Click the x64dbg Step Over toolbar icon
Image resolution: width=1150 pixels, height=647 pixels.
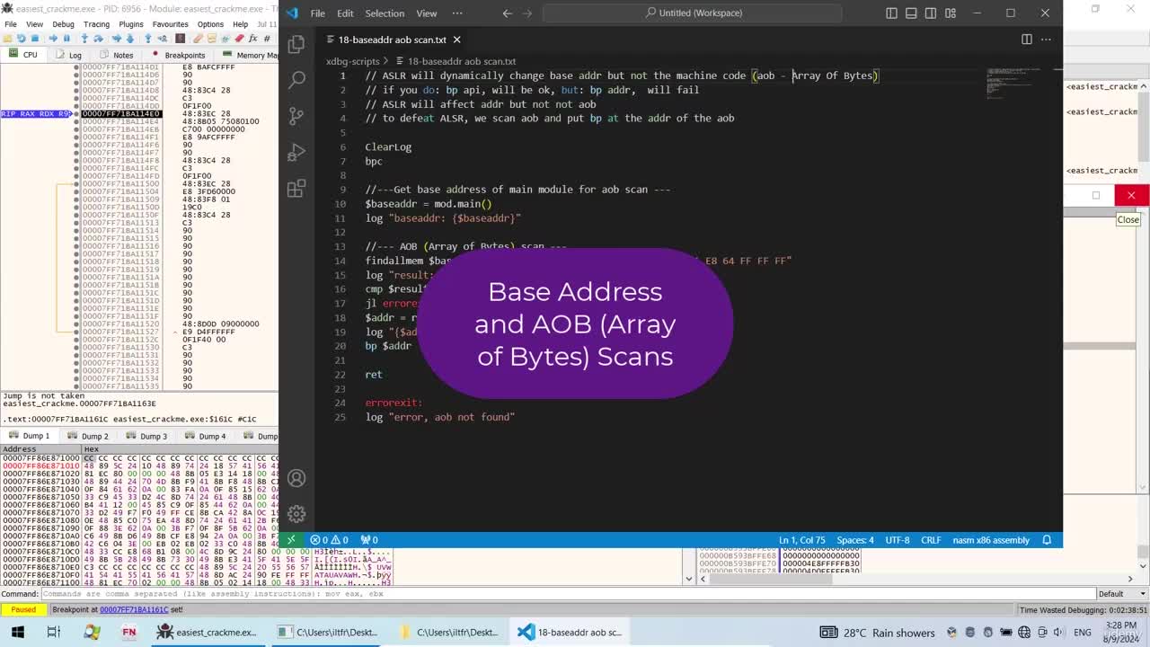coord(98,38)
